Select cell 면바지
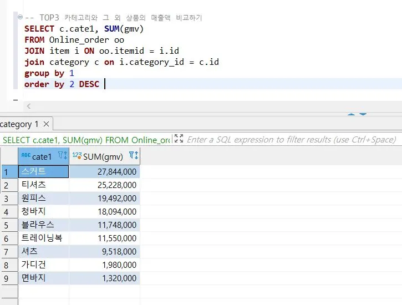 (43, 278)
